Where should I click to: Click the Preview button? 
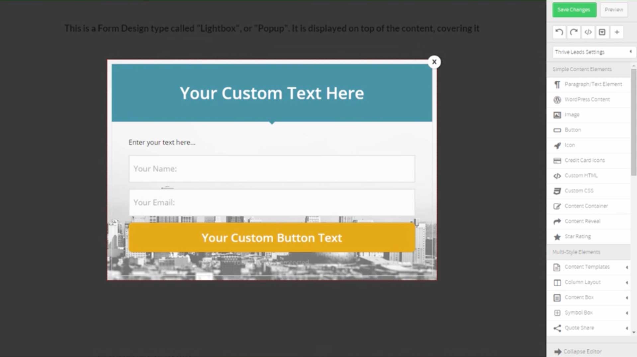[613, 10]
